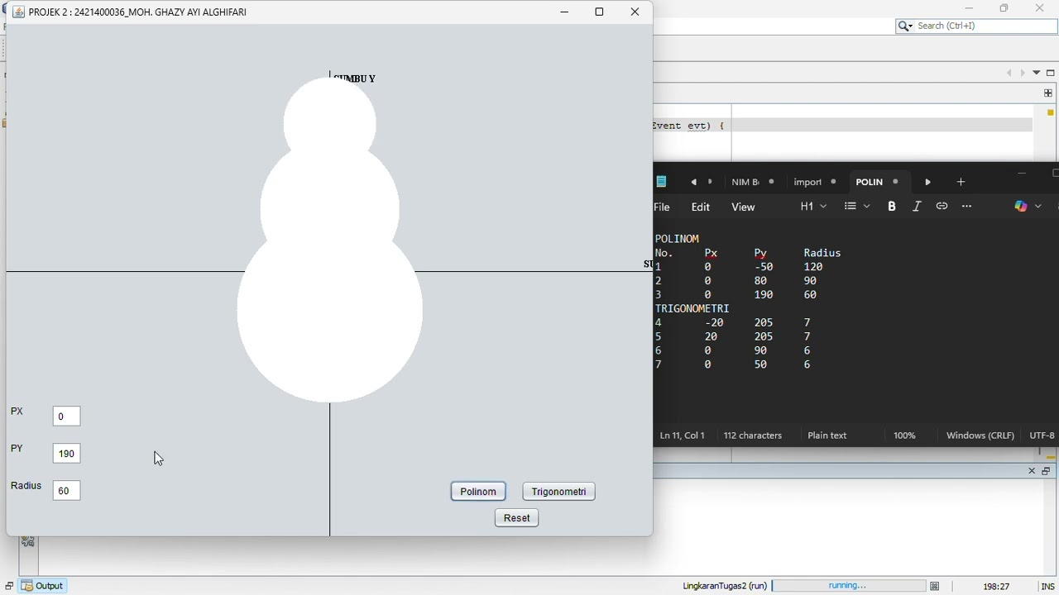Click the Windows (CRLF) line ending status

pos(980,436)
